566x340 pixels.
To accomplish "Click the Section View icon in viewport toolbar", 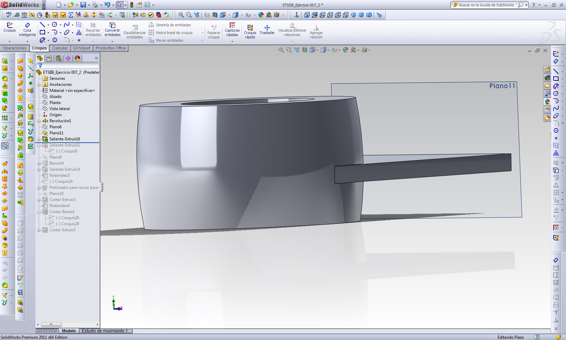I will pyautogui.click(x=305, y=50).
